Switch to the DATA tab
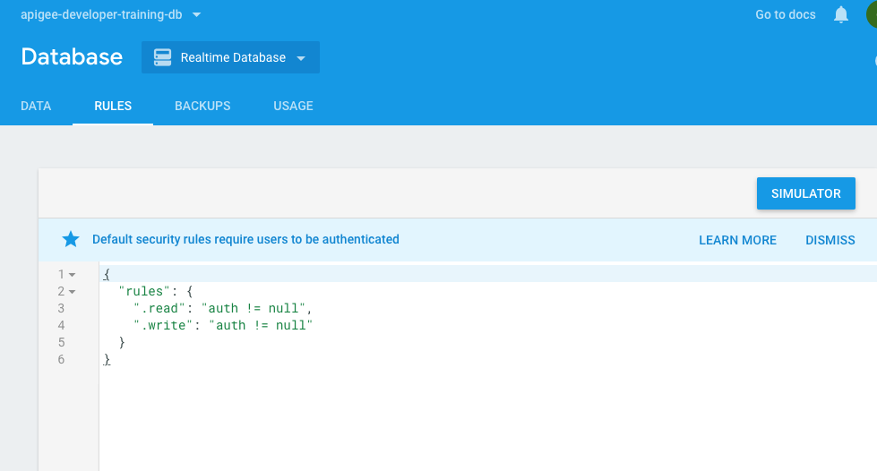Screen dimensions: 877x471 (36, 106)
